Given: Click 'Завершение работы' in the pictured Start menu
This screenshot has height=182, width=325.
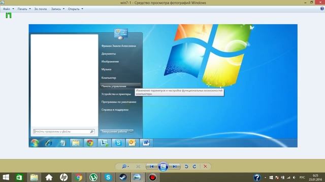Looking at the screenshot, I should click(x=114, y=131).
